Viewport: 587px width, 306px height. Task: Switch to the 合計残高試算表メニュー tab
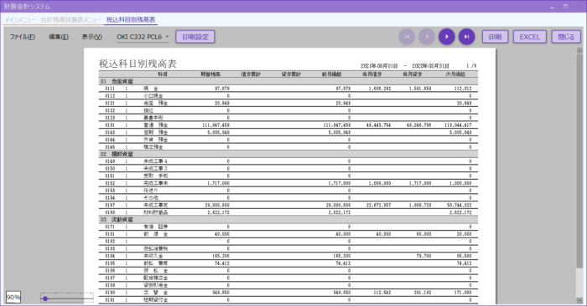(70, 20)
